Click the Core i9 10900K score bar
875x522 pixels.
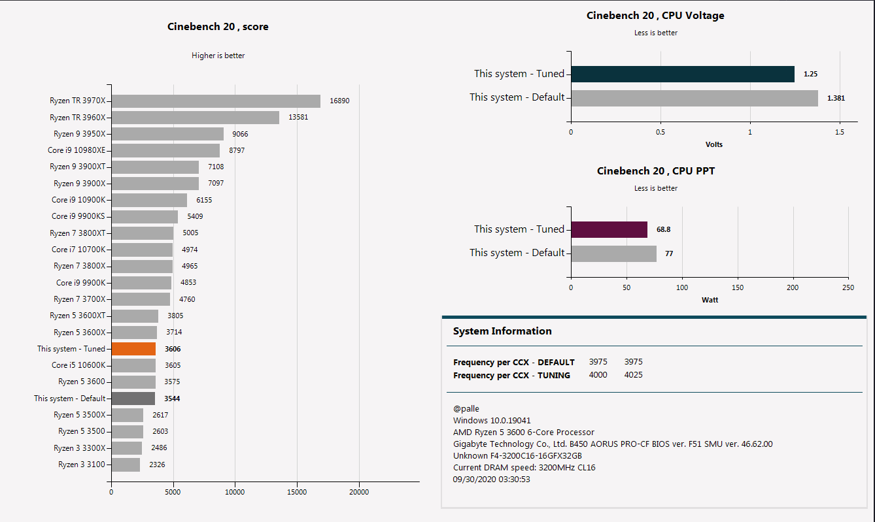point(149,200)
